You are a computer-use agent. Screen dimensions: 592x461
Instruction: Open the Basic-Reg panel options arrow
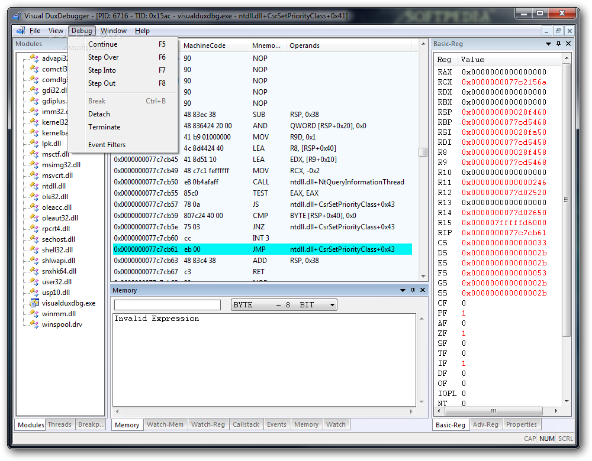548,44
